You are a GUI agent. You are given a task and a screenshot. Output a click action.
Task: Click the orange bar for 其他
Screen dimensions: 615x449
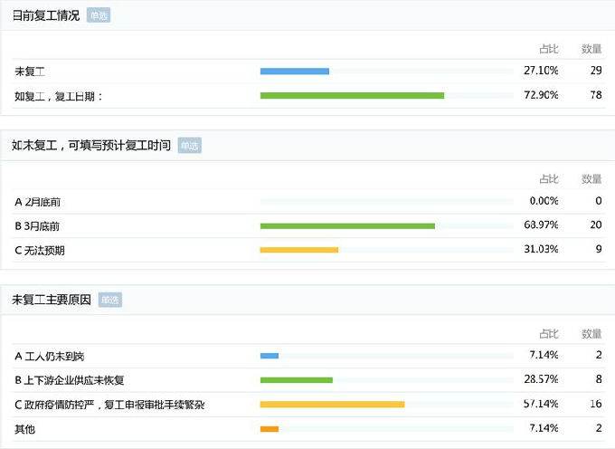tap(270, 429)
